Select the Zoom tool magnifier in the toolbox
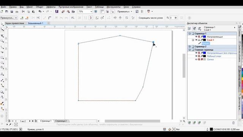 [2, 41]
